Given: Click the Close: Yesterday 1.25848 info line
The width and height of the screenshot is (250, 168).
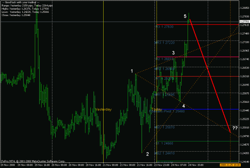Looking at the screenshot, I should point(16,15).
